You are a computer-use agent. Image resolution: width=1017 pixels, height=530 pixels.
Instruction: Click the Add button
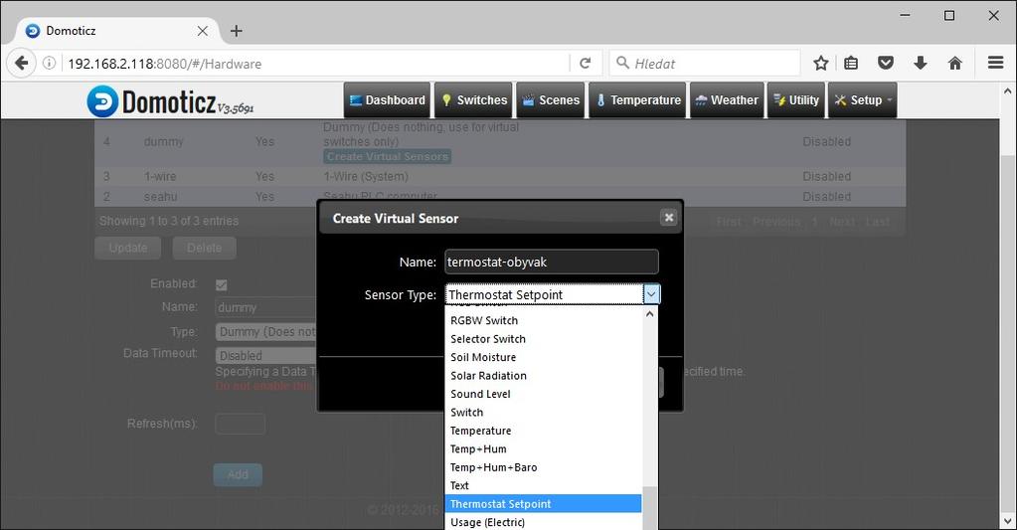point(238,475)
